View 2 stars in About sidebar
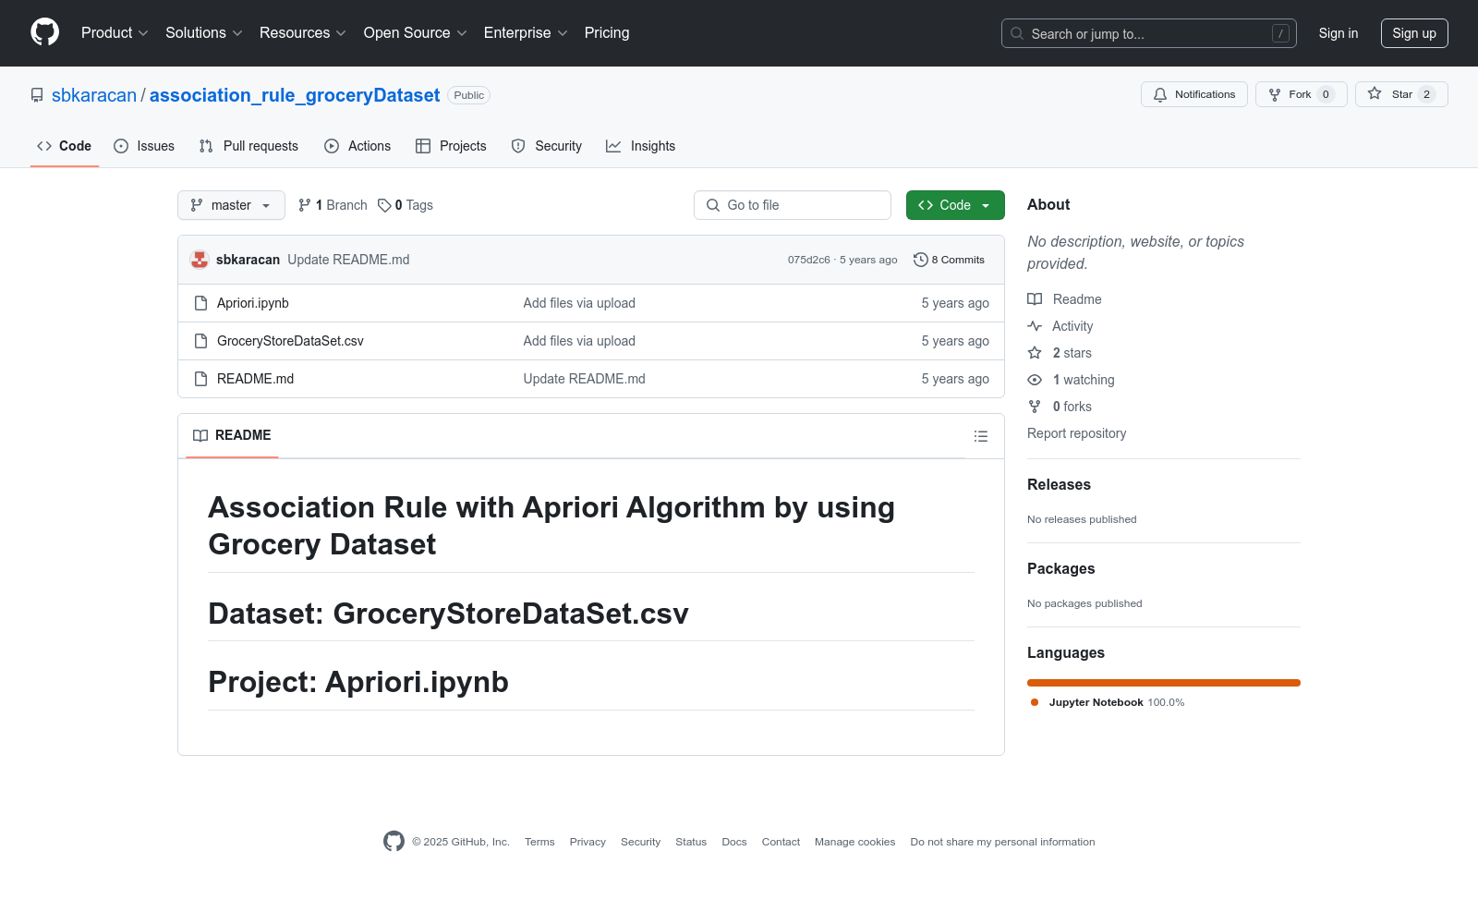Screen dimensions: 1478x924 pyautogui.click(x=1060, y=353)
